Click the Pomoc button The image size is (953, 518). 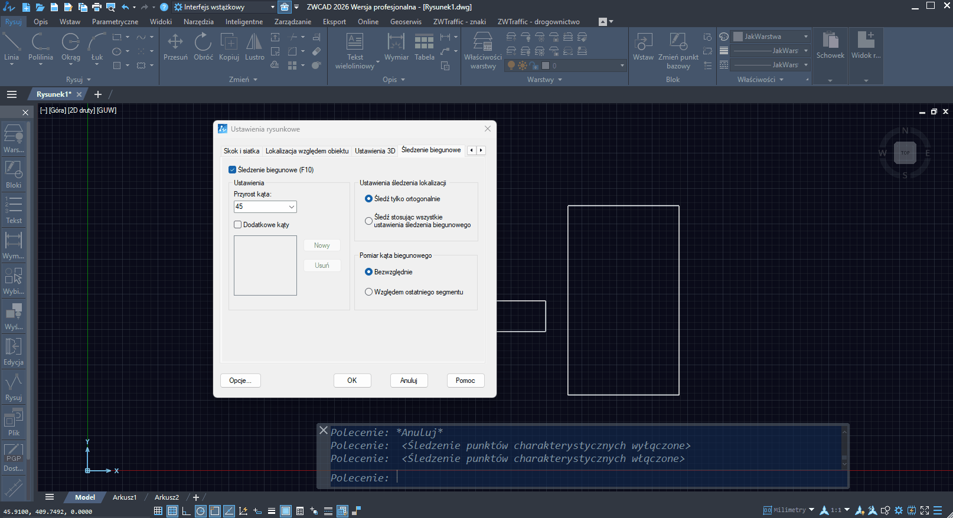pyautogui.click(x=465, y=381)
